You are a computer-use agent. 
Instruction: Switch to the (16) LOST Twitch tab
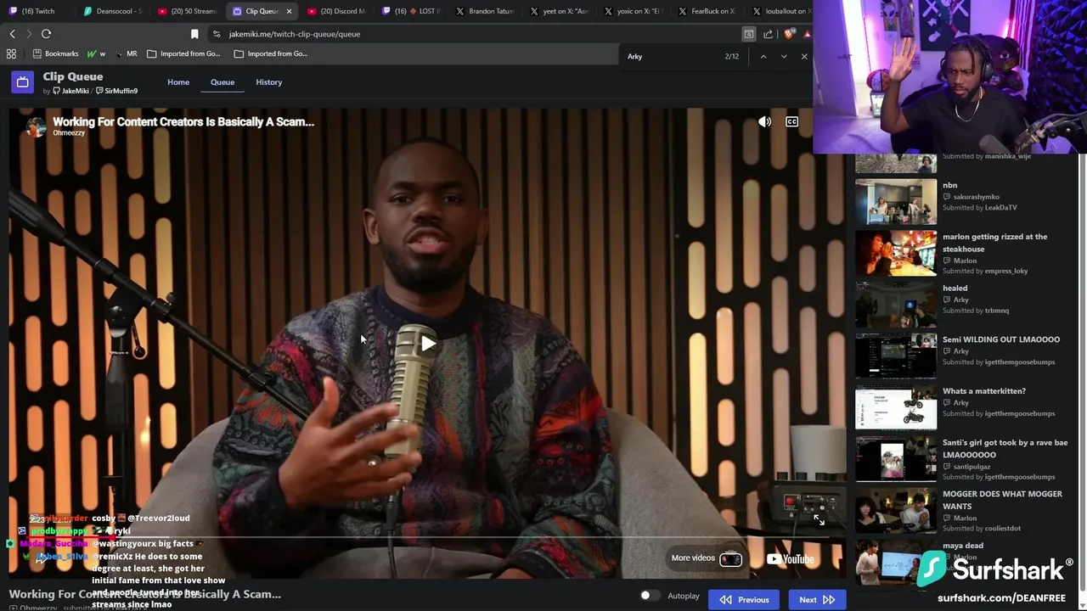[x=413, y=11]
